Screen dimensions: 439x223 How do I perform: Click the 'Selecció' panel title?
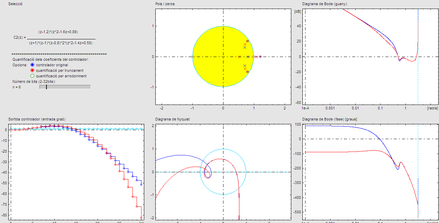[x=16, y=4]
